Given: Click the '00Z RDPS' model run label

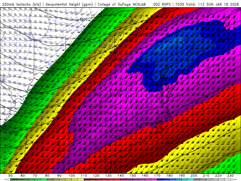Looking at the screenshot, I should [162, 5].
